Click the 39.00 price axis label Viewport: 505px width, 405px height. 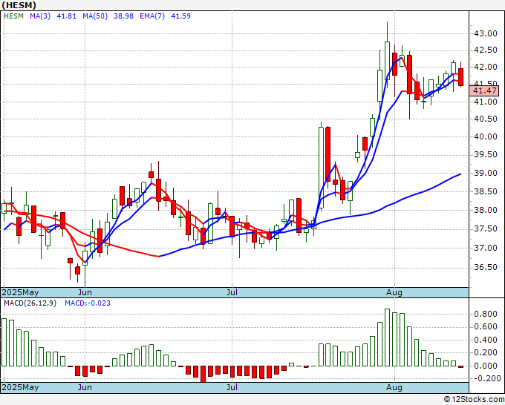(485, 173)
